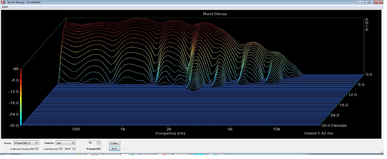
Task: Click the Gated 5.42 ms label
Action: (318, 133)
